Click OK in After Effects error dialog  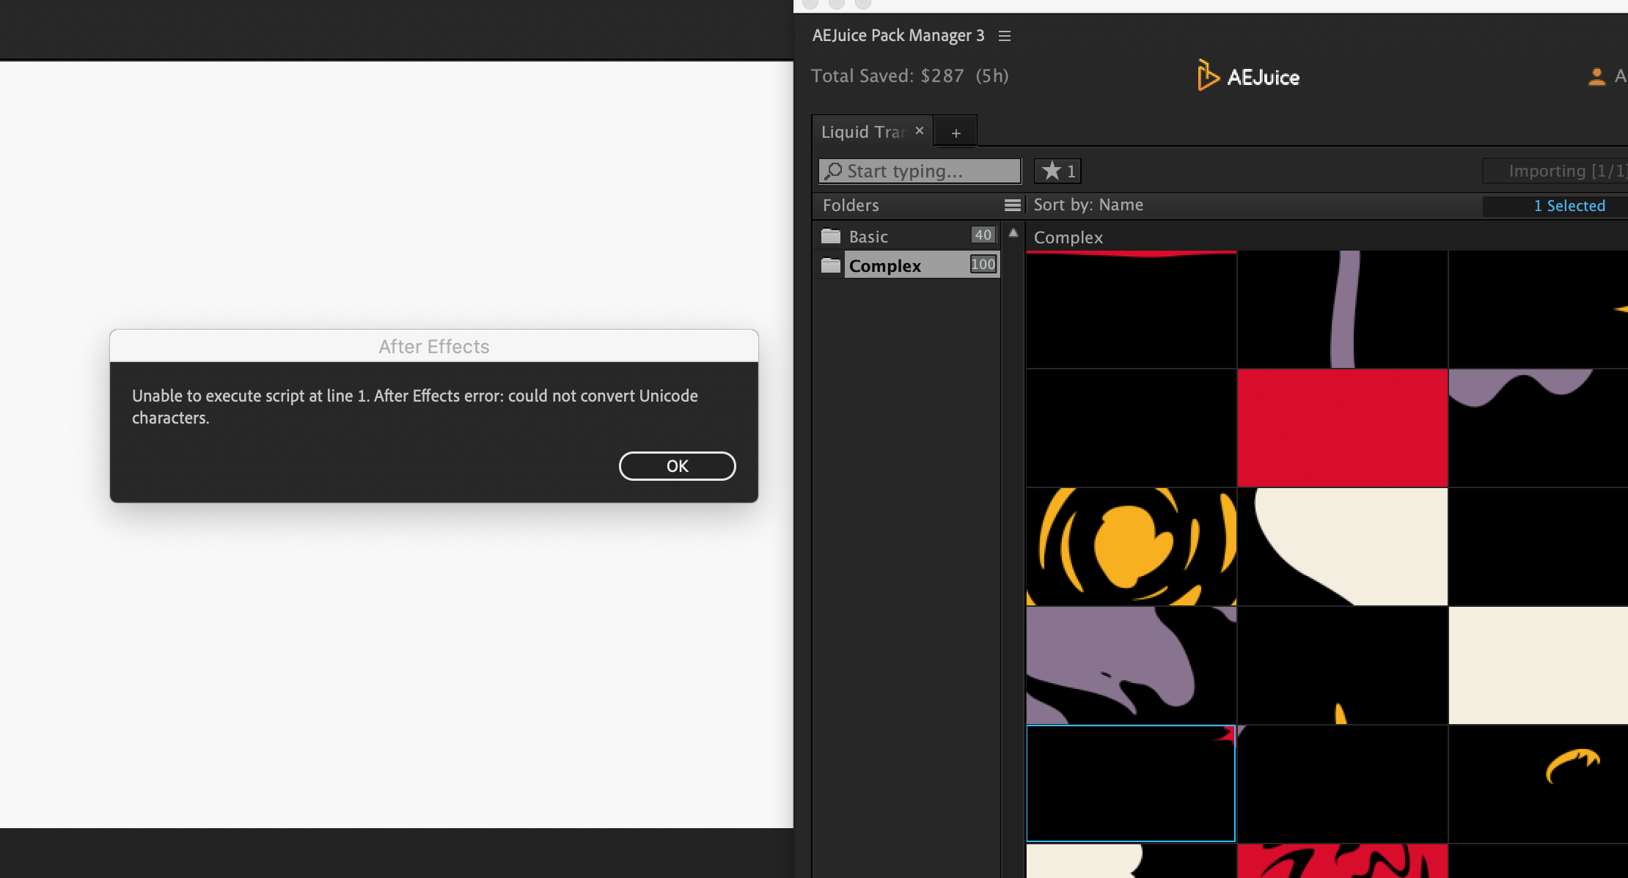click(677, 466)
